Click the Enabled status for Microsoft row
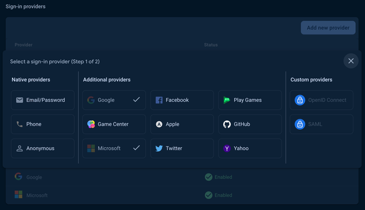 point(219,195)
